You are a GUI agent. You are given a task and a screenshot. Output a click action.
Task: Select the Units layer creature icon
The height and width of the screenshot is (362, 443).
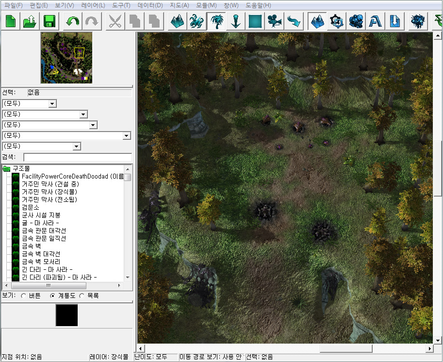point(197,21)
